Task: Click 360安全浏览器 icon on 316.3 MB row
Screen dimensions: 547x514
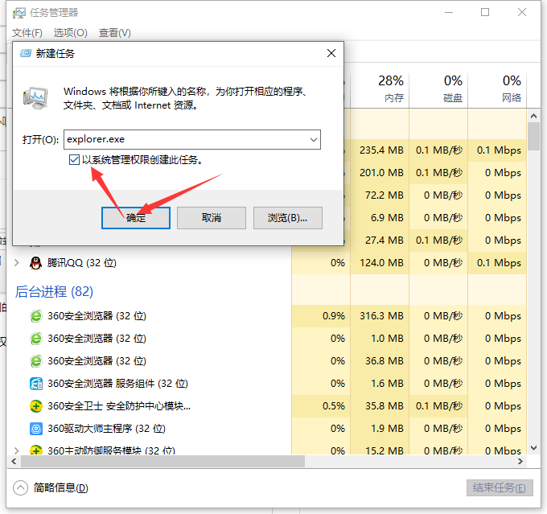Action: click(36, 316)
